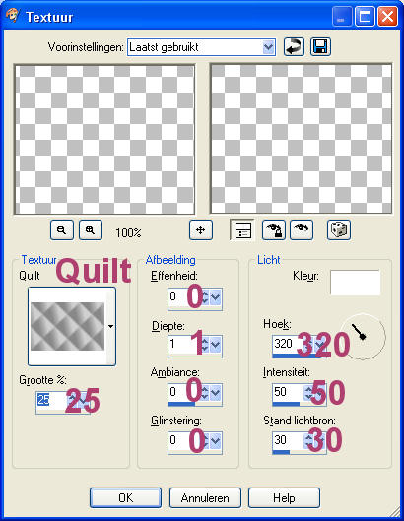Click the OK button
Viewport: 404px width, 521px height.
tap(126, 498)
